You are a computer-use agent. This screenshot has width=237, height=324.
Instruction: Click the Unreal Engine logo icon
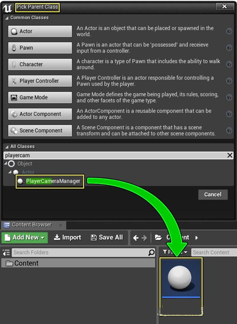[x=7, y=8]
